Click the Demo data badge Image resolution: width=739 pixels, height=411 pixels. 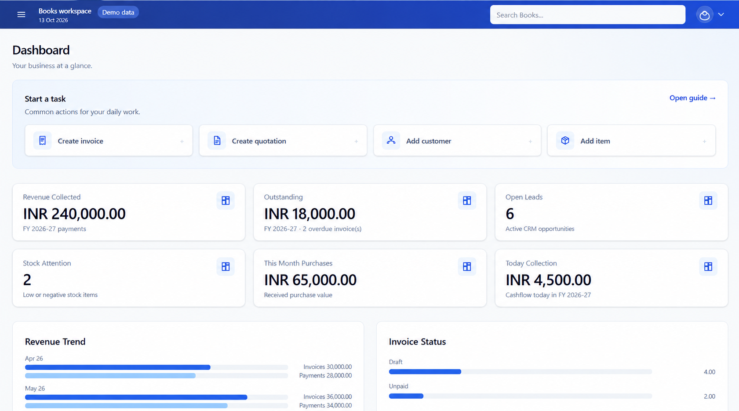tap(118, 12)
